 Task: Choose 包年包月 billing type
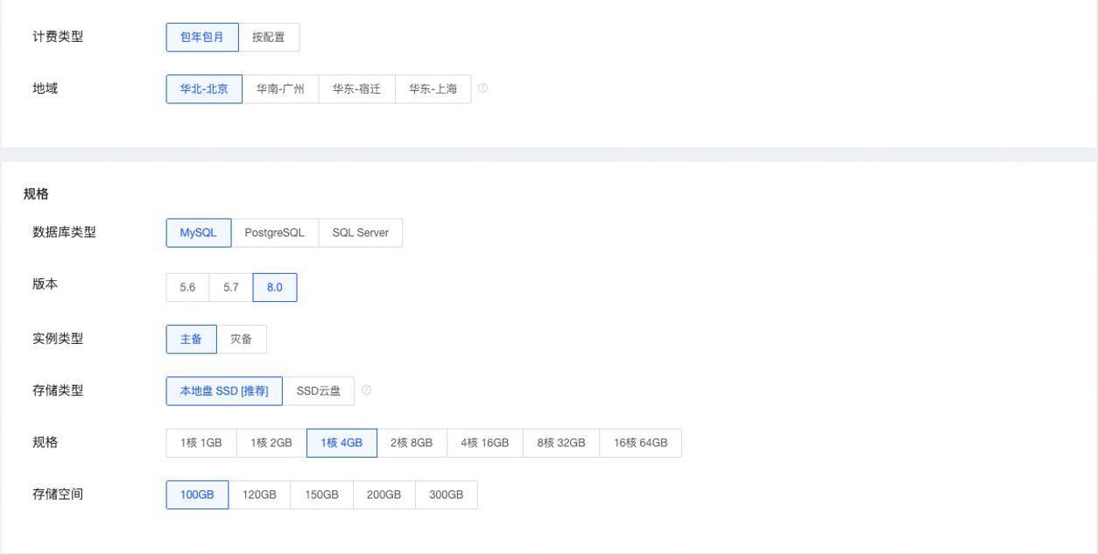pos(202,37)
